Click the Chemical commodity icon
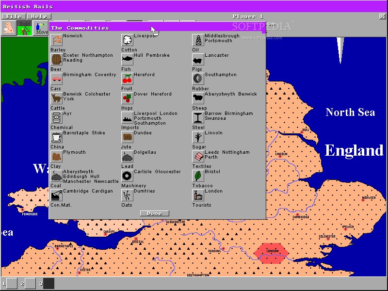Image resolution: width=388 pixels, height=291 pixels. click(56, 118)
